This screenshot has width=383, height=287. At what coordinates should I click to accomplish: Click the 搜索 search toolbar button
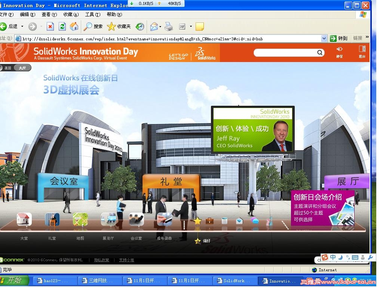point(93,27)
